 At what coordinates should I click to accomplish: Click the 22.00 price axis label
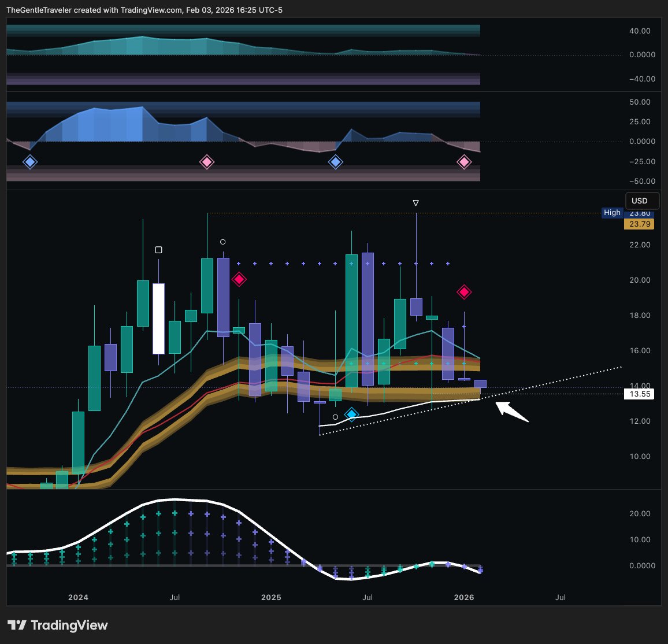(x=640, y=245)
